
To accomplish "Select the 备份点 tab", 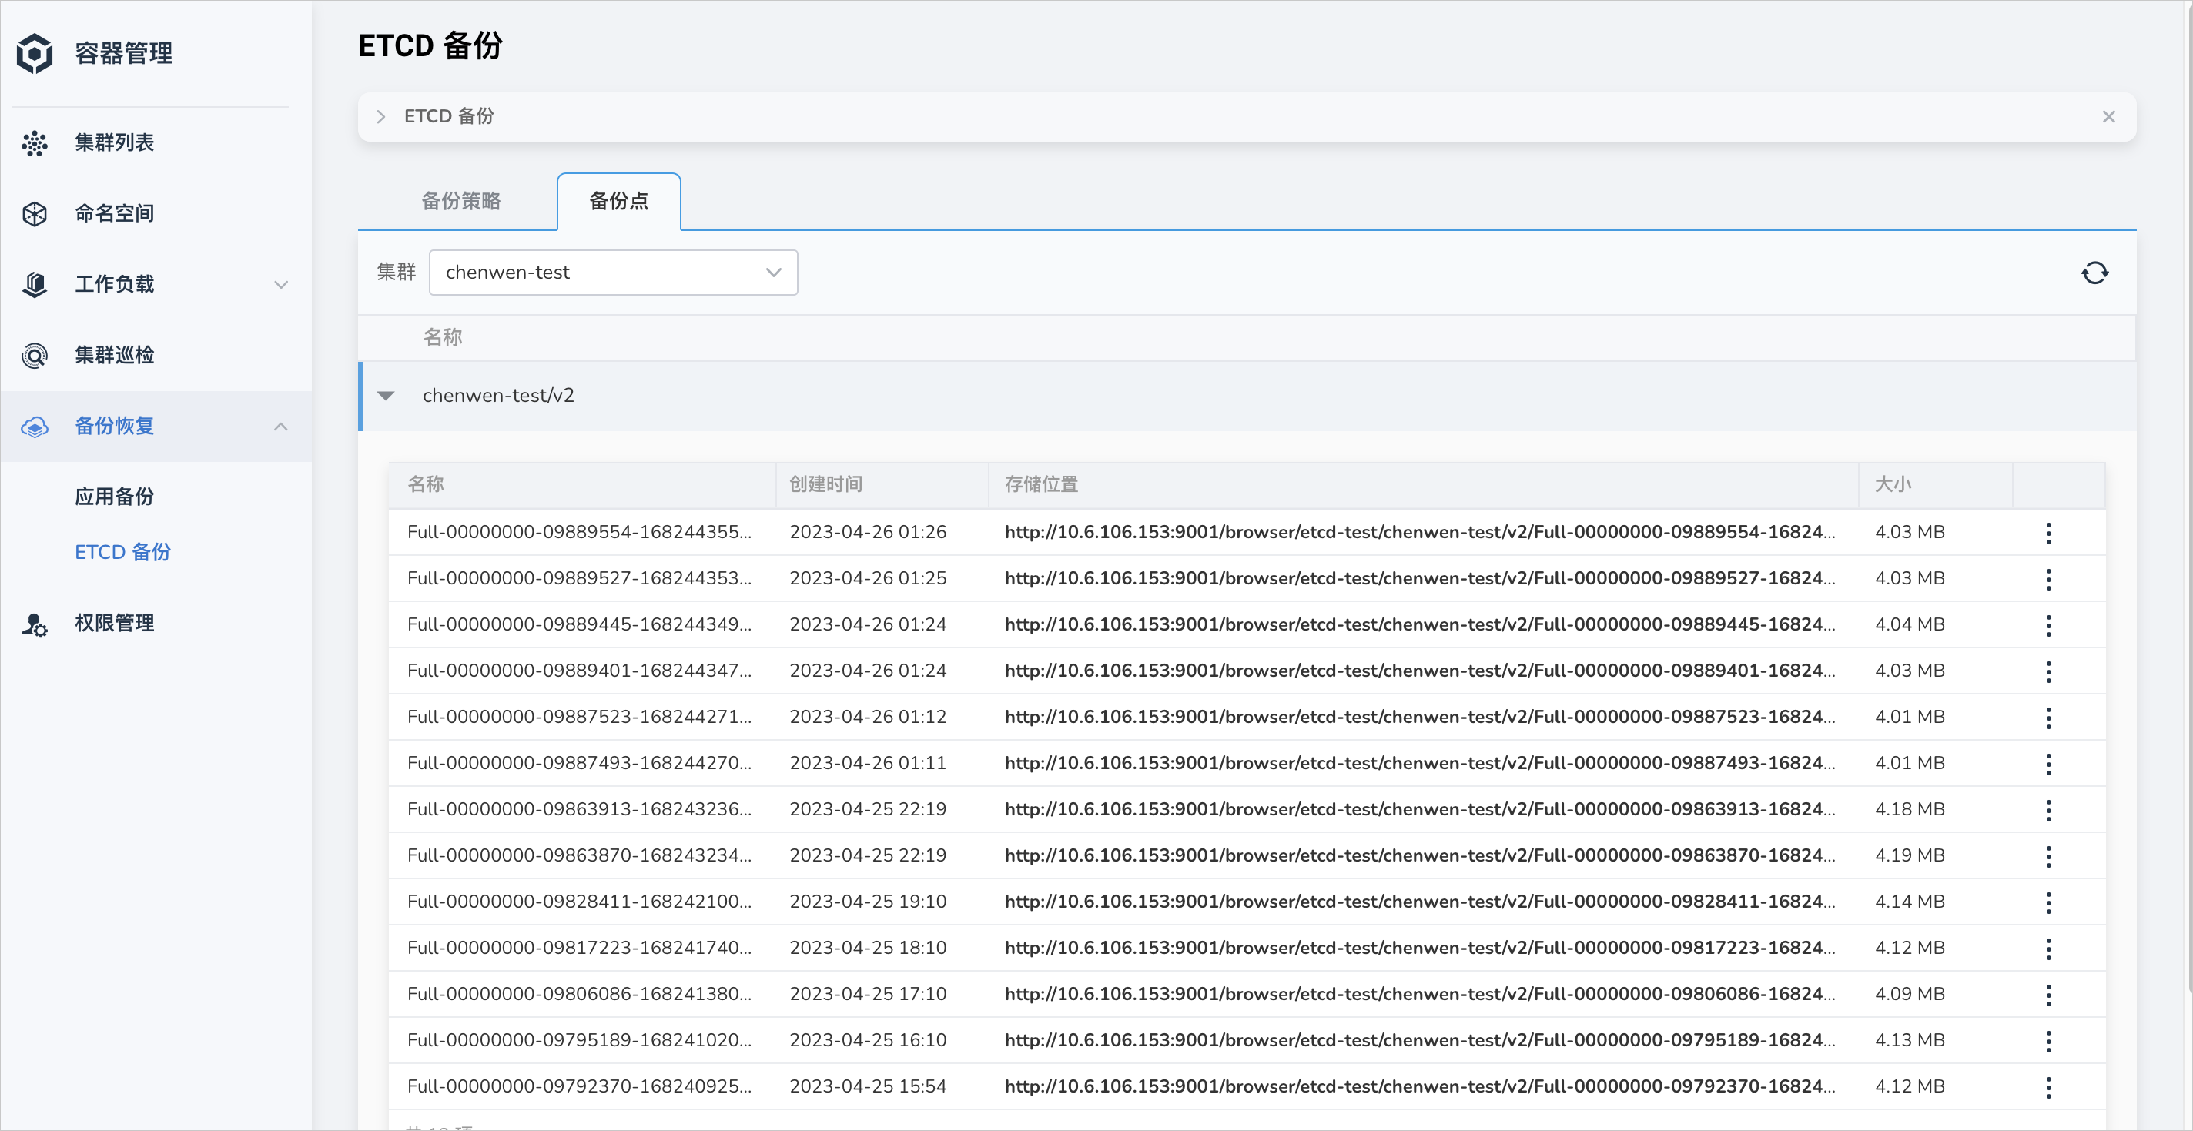I will [x=619, y=201].
